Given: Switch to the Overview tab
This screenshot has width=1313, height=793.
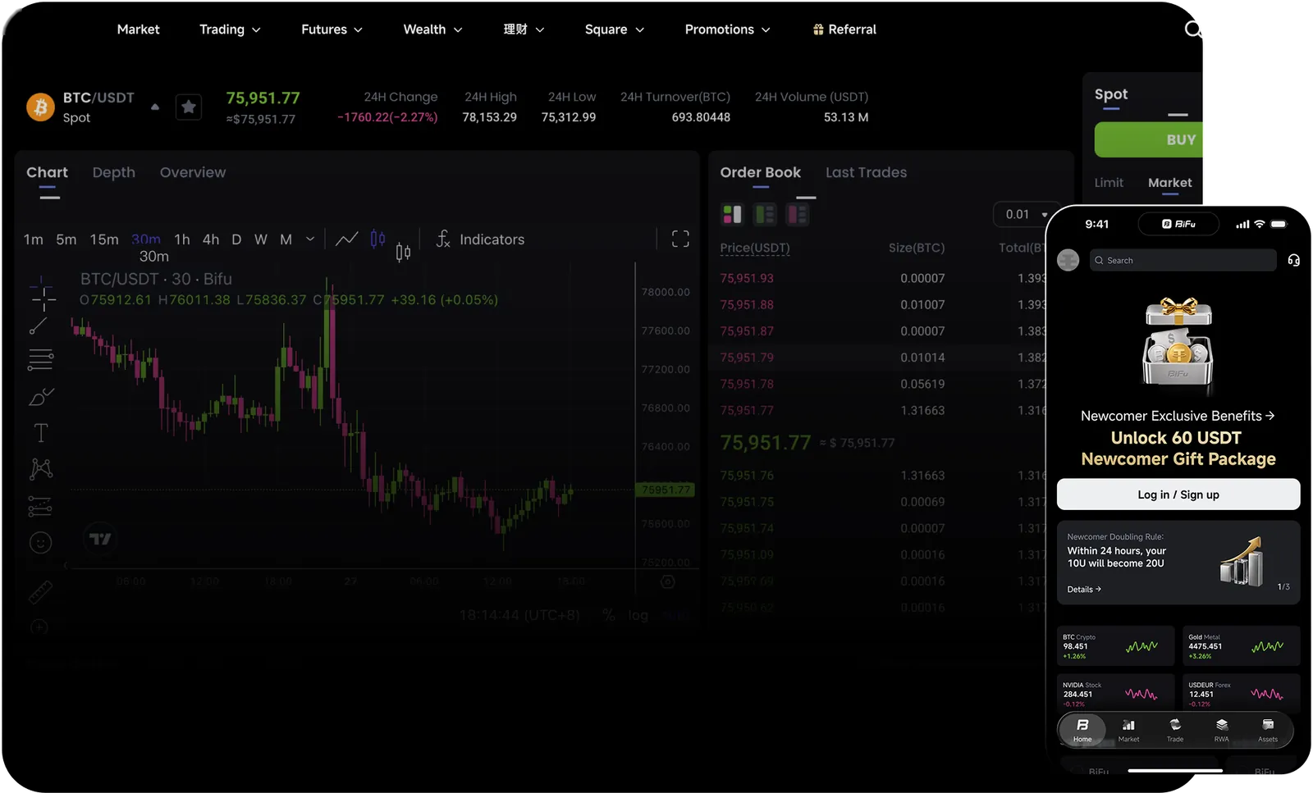Looking at the screenshot, I should tap(193, 172).
